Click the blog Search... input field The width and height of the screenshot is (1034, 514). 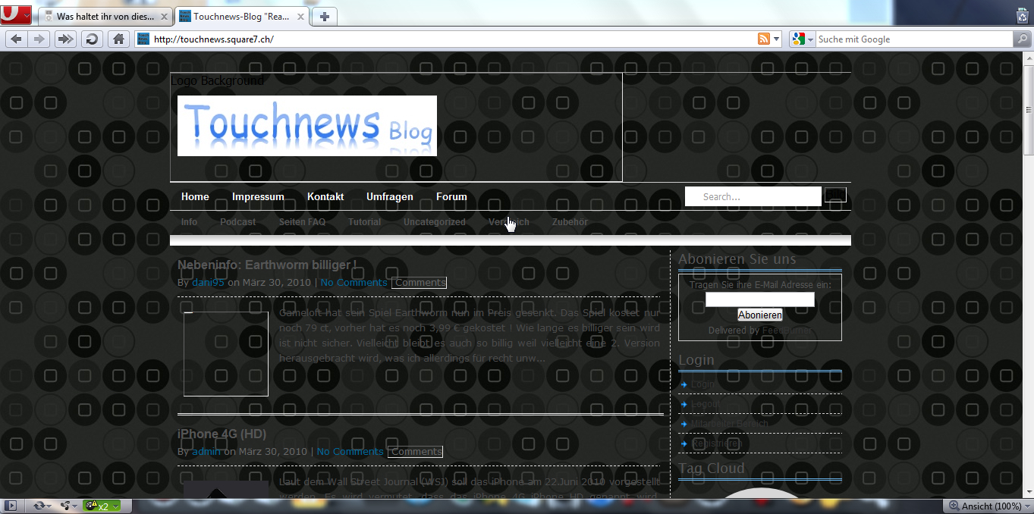(x=753, y=196)
